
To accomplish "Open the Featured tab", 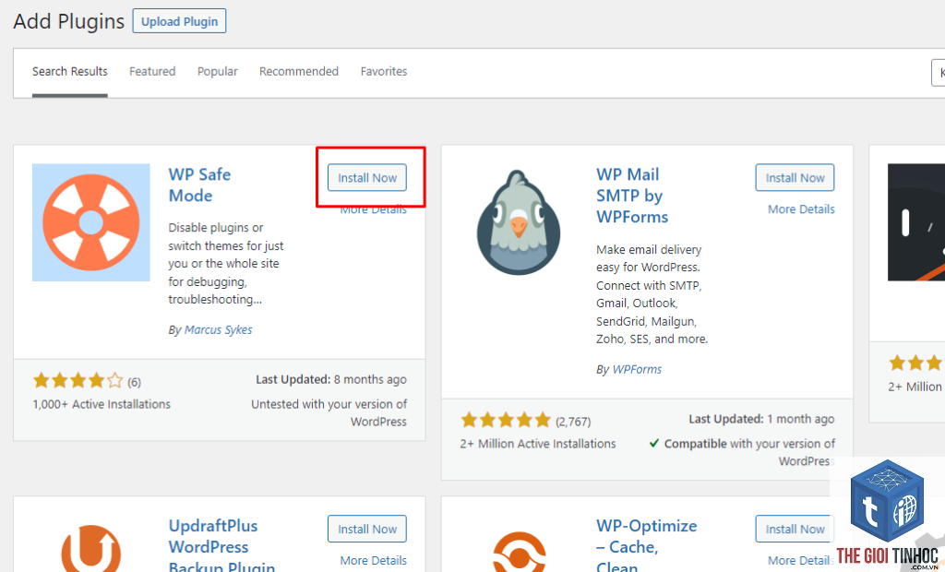I will [152, 72].
